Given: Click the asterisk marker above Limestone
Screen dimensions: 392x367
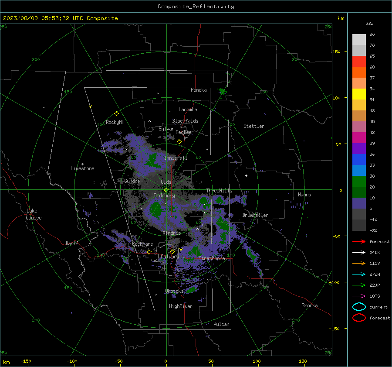Looking at the screenshot, I should [82, 165].
